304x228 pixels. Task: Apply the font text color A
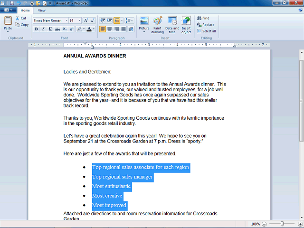(x=89, y=29)
